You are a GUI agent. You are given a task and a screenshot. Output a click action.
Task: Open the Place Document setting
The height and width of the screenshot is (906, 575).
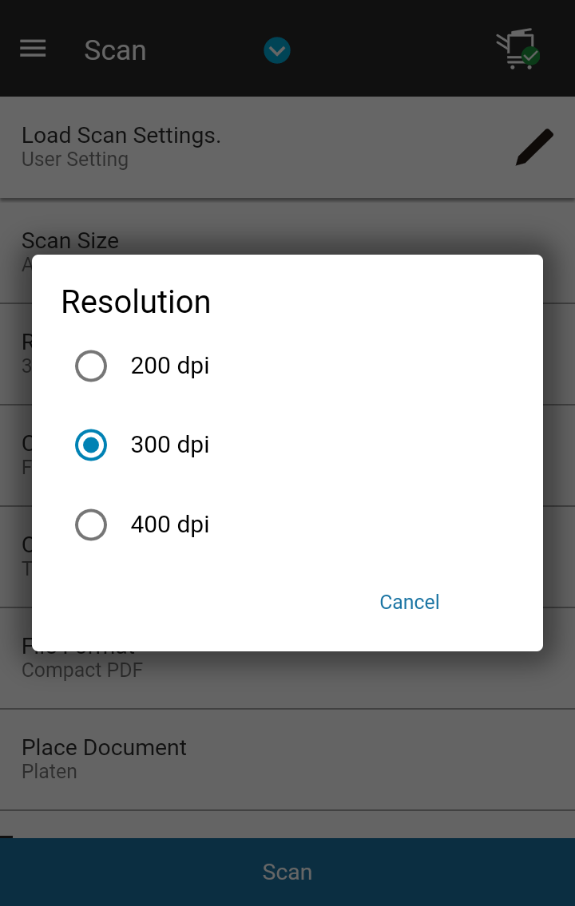287,759
